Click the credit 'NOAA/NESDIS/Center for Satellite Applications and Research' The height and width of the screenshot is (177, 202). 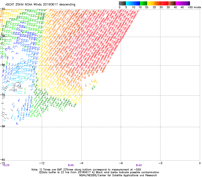point(118,175)
